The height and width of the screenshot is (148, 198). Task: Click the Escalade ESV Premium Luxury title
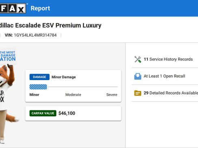51,25
